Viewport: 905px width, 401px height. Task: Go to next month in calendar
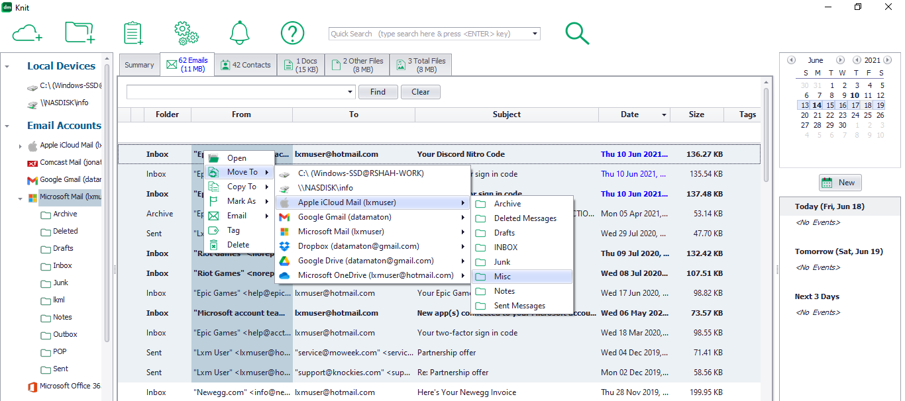[x=840, y=60]
